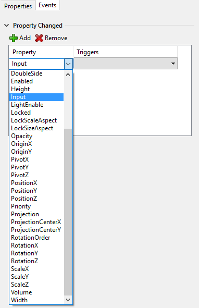Screen dimensions: 199x308
Task: Choose OriginX property
Action: [36, 144]
